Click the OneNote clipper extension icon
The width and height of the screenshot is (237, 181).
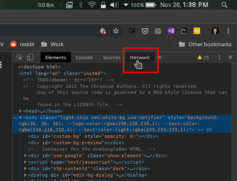(x=171, y=31)
